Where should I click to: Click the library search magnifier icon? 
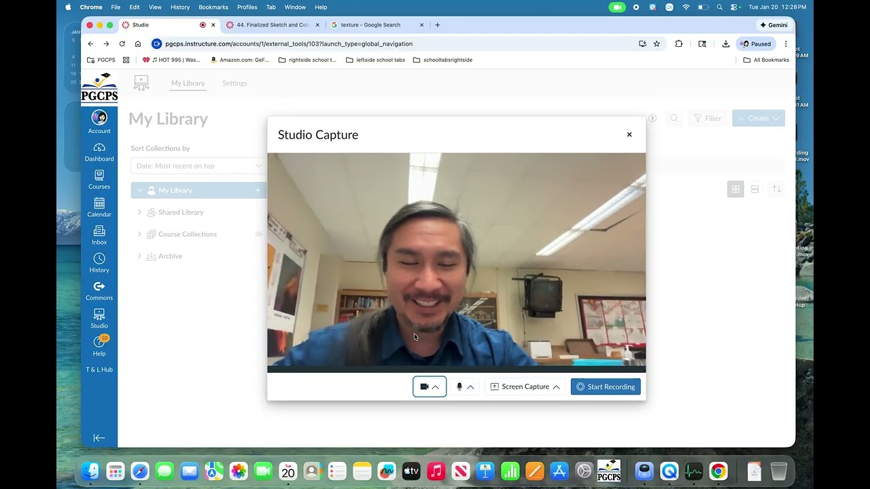click(674, 118)
